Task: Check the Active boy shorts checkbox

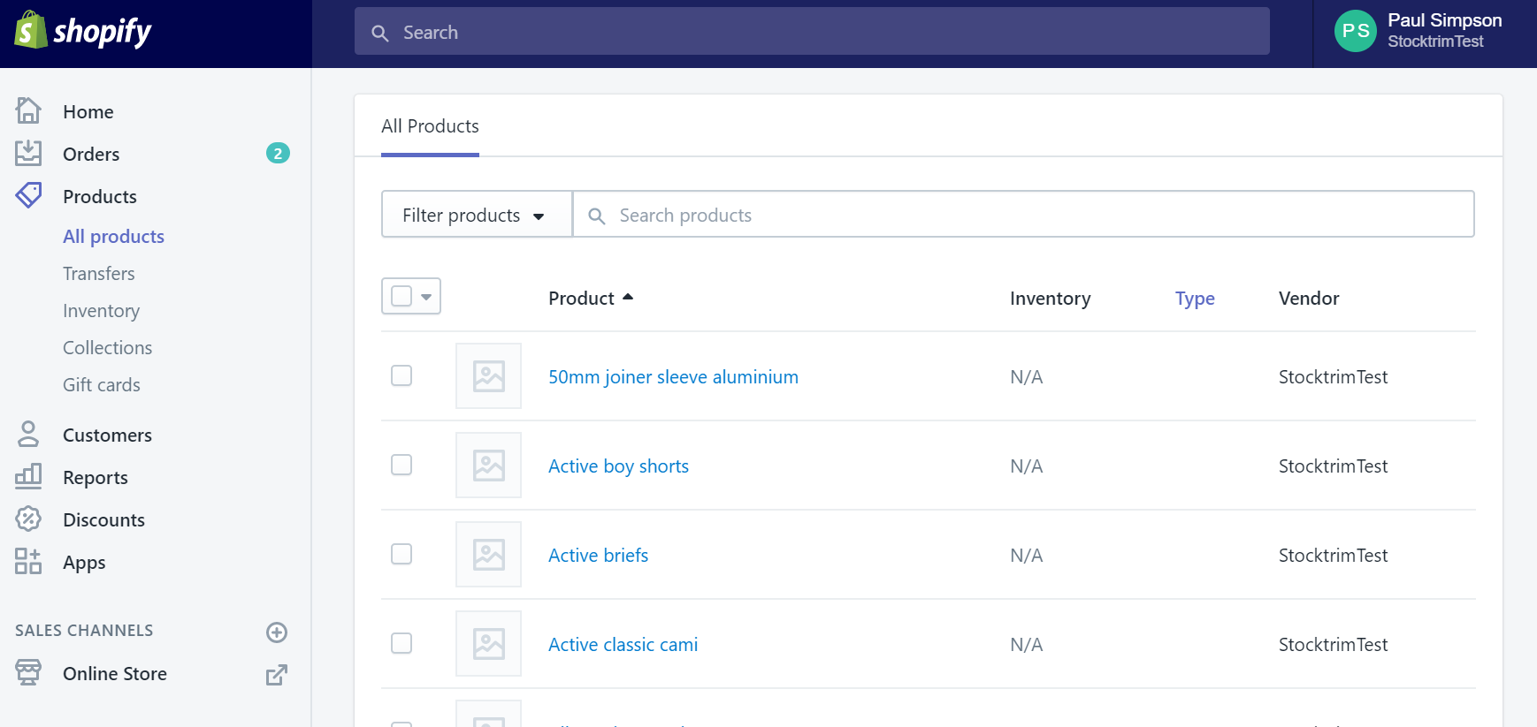Action: coord(401,465)
